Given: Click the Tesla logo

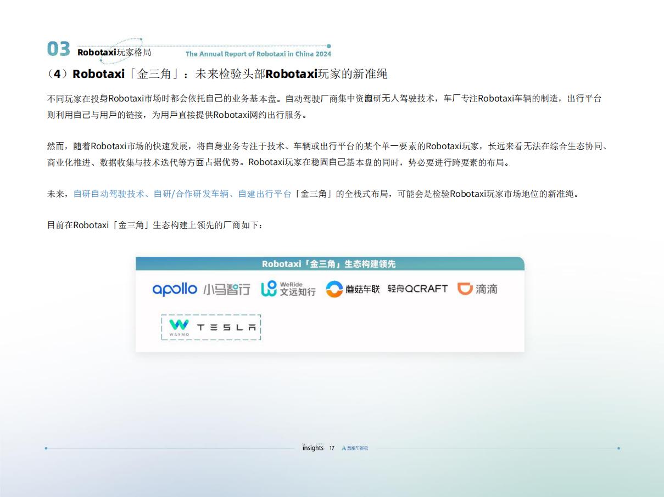Looking at the screenshot, I should tap(226, 327).
